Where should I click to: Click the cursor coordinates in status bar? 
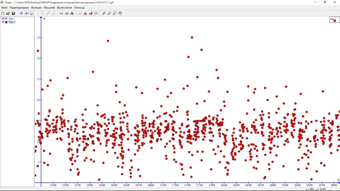tap(316, 189)
